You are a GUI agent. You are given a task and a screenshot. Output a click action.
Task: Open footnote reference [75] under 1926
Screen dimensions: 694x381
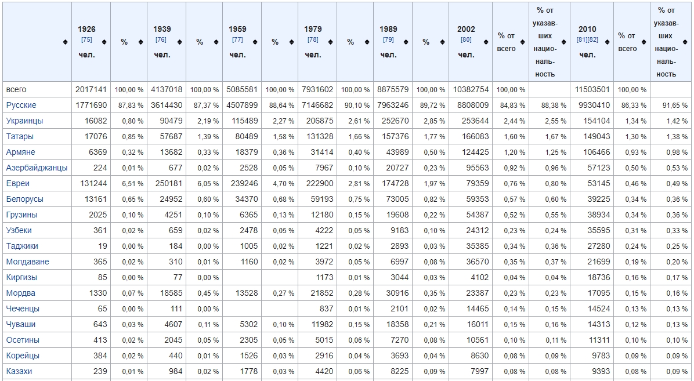pos(86,40)
